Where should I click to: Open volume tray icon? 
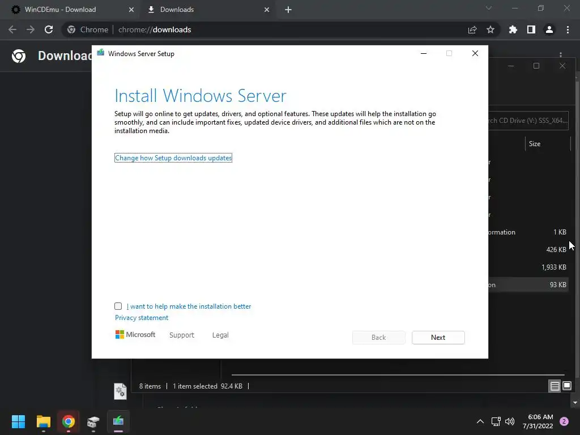510,421
